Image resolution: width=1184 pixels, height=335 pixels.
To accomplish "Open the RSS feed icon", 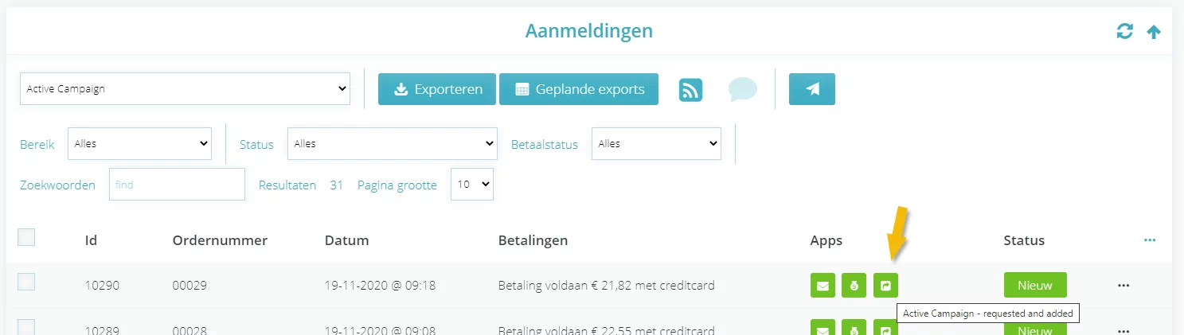I will [690, 89].
